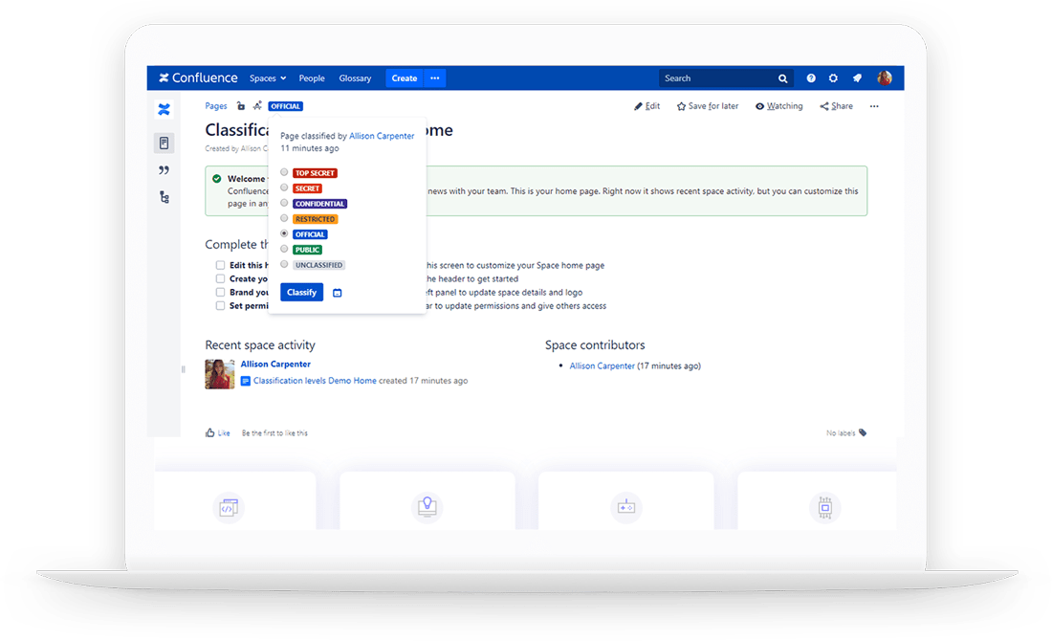The width and height of the screenshot is (1052, 641).
Task: Click the Like link text
Action: pyautogui.click(x=224, y=433)
